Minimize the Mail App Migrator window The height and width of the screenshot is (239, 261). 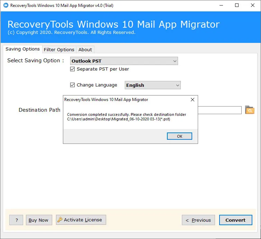tap(221, 6)
